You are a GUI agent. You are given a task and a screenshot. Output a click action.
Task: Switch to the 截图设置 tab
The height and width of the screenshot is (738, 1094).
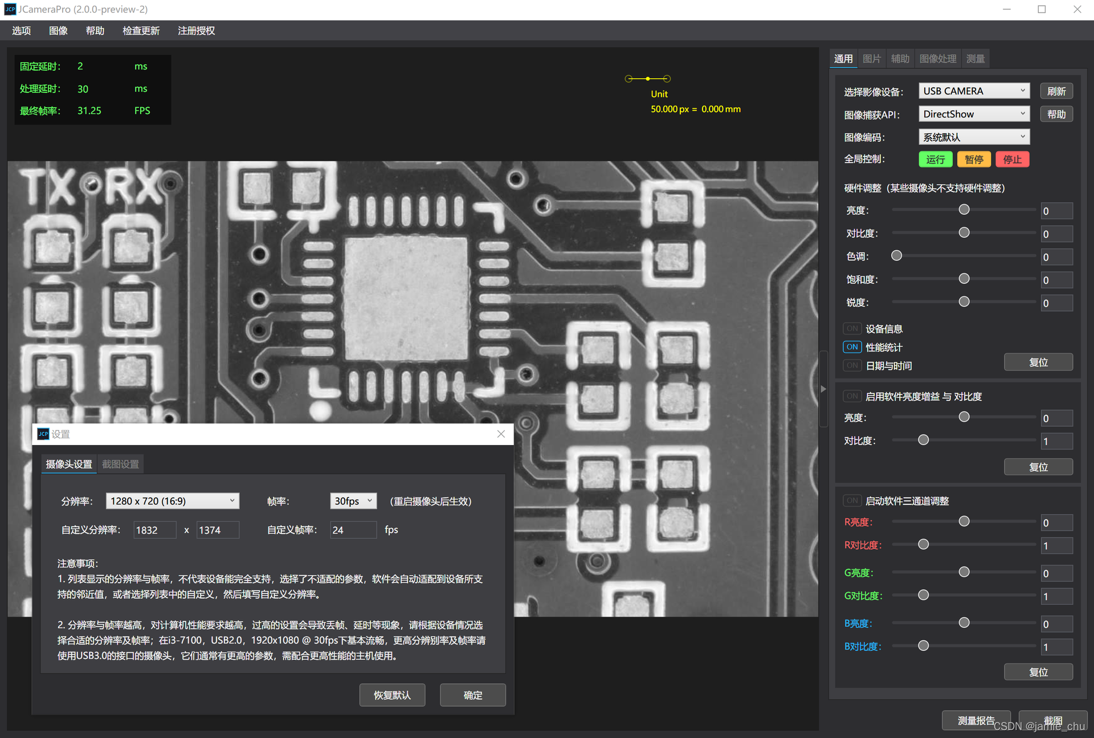pos(120,464)
